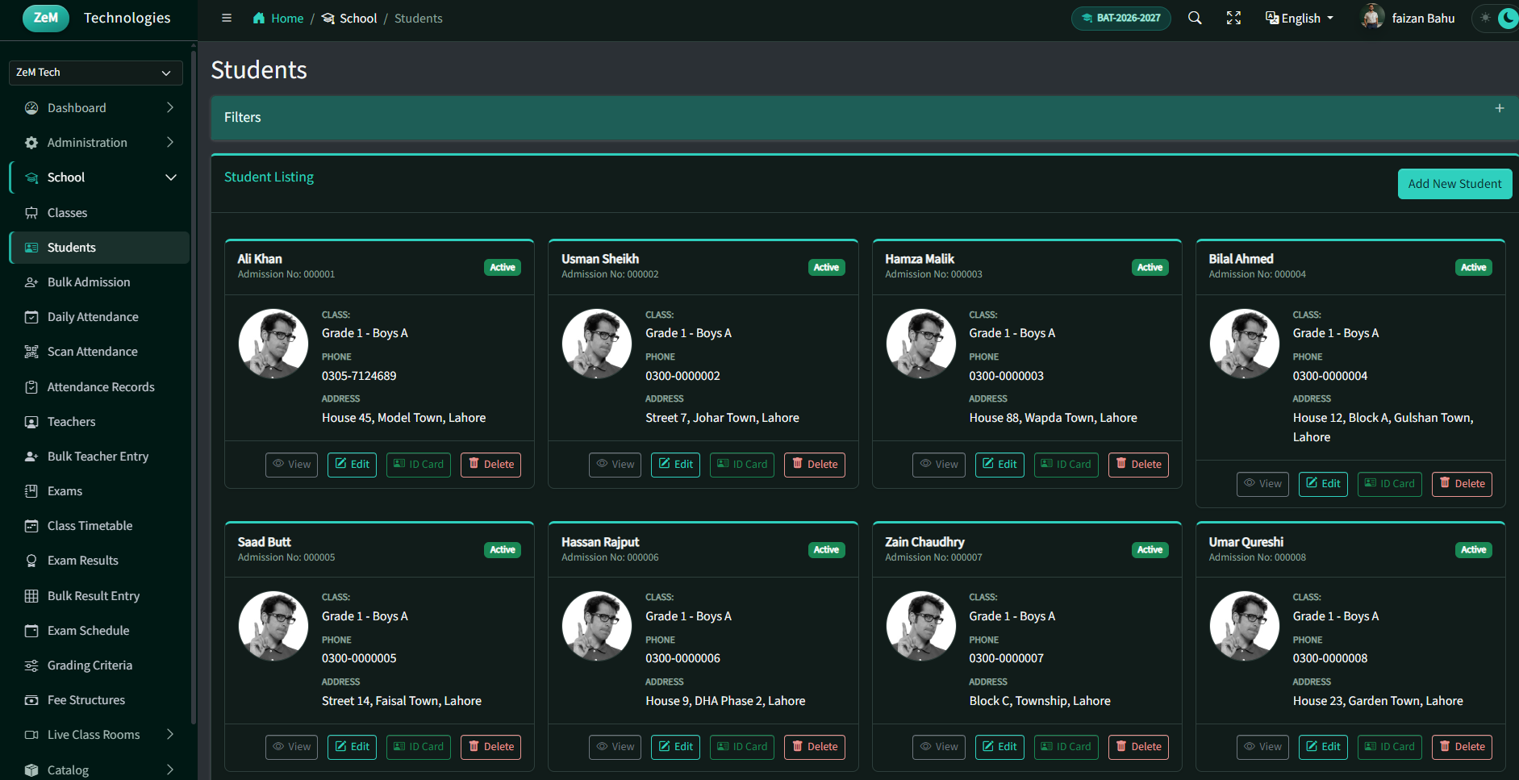Open Scan Attendance in sidebar
The image size is (1519, 780).
(99, 352)
